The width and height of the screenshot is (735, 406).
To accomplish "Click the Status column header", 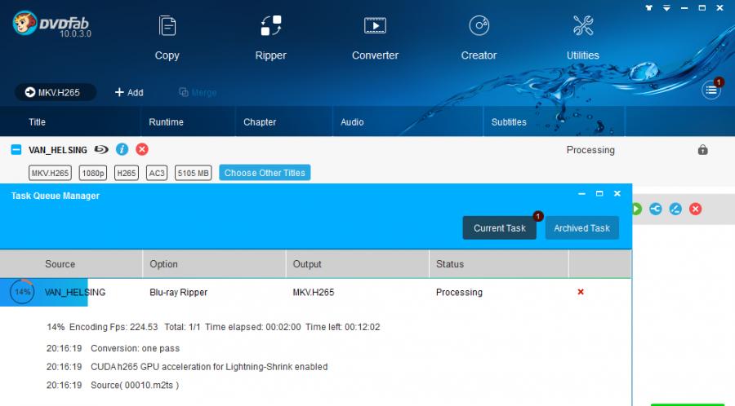I will tap(450, 264).
